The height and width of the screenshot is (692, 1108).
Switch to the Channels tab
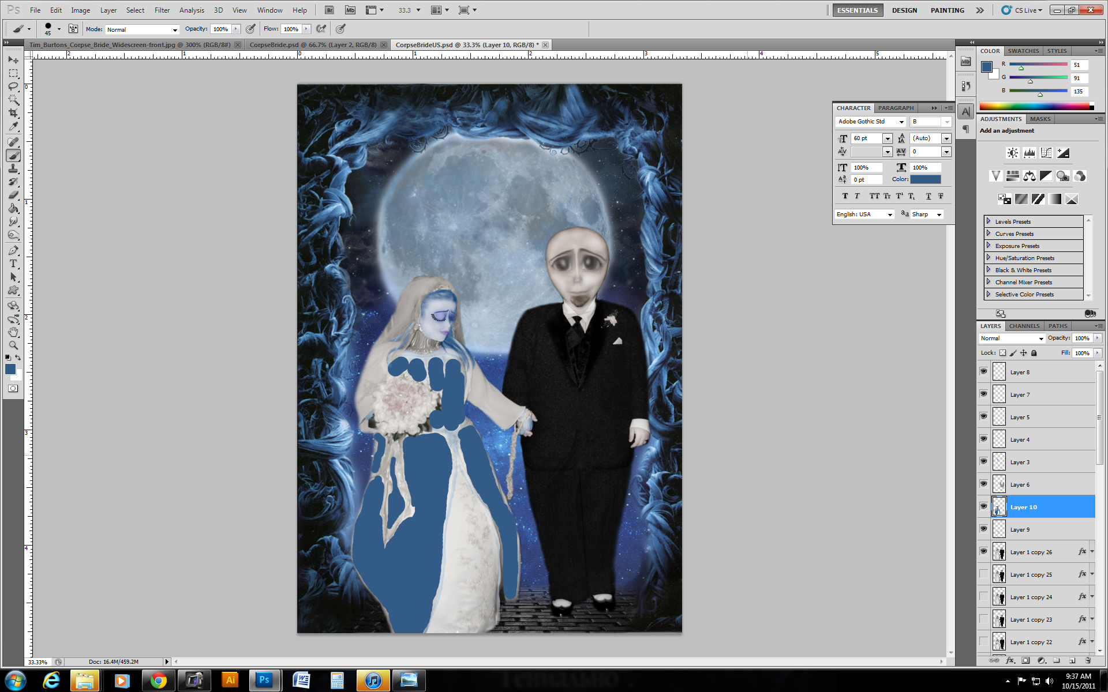[1024, 326]
